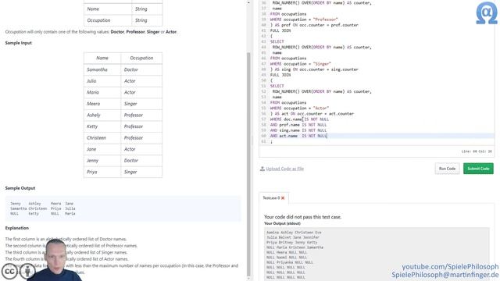Viewport: 500px width, 281px height.
Task: Click the Run Code button
Action: [x=447, y=169]
